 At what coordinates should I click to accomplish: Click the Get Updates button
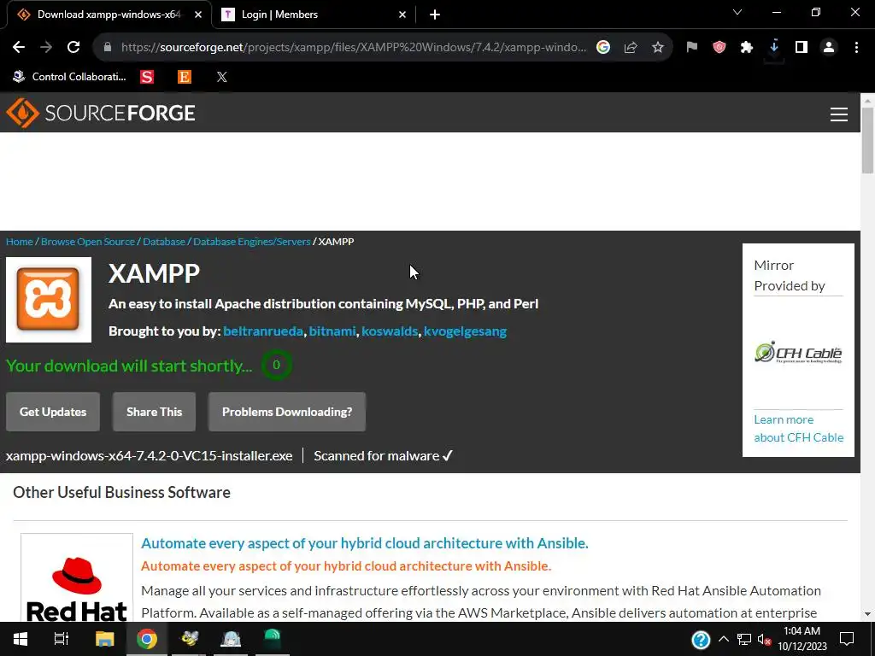[x=53, y=412]
